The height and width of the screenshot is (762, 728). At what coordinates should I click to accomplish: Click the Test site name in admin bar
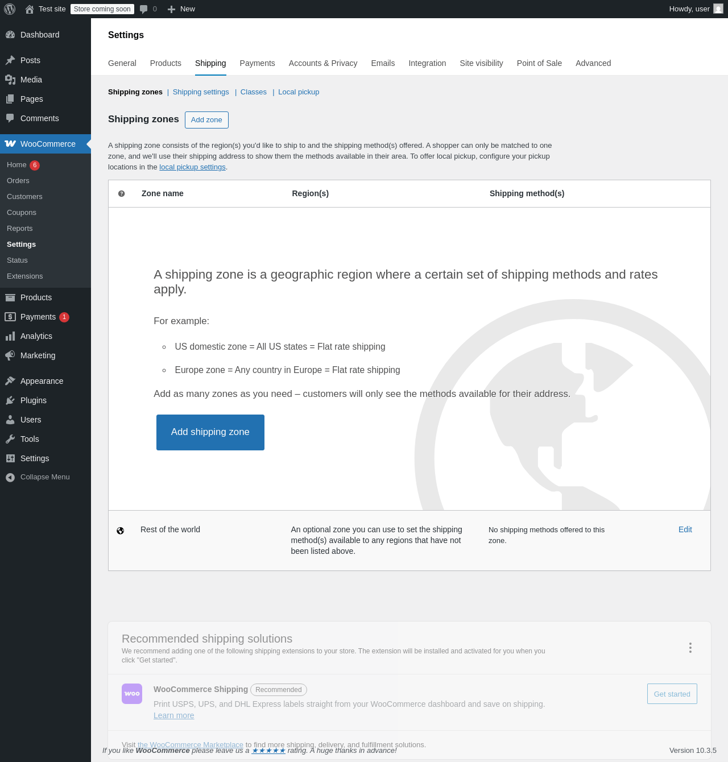pos(52,9)
